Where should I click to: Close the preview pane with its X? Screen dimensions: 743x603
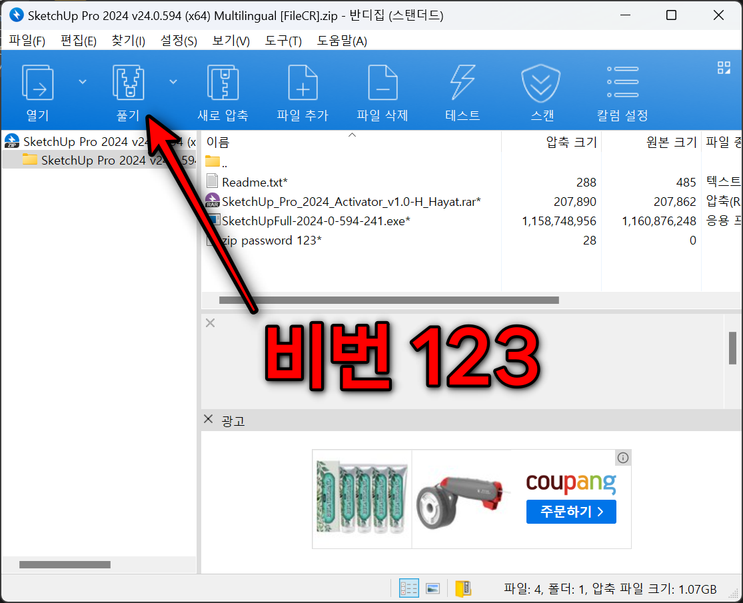[x=211, y=323]
